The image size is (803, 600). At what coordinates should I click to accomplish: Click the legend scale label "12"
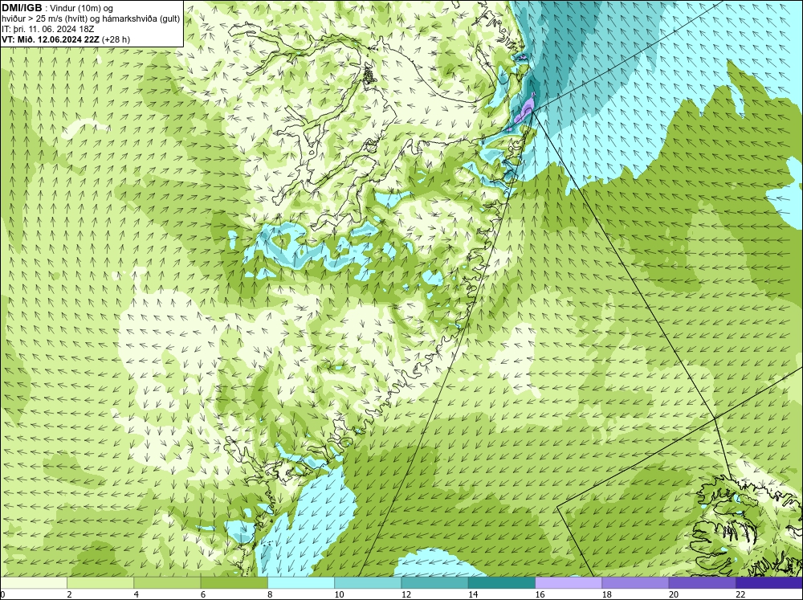click(406, 594)
